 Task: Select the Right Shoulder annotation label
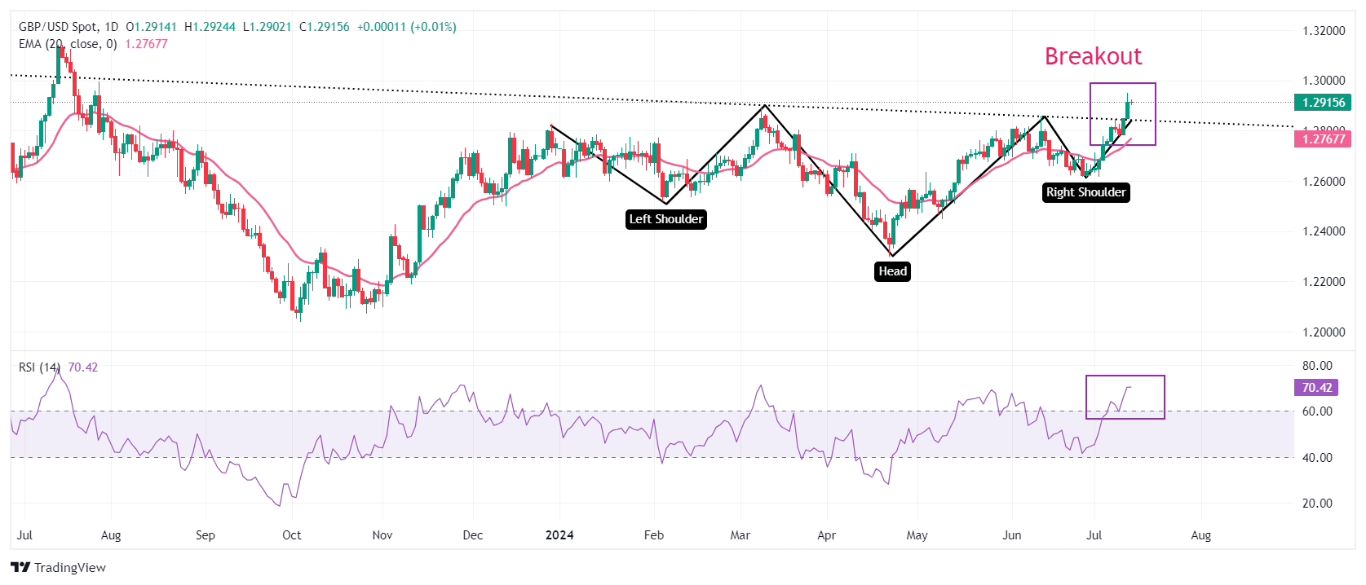1085,192
